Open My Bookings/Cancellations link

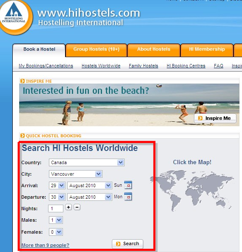(x=46, y=66)
